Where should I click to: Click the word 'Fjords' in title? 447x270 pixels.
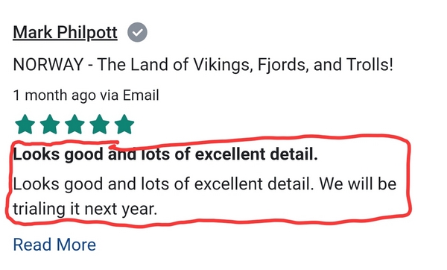(283, 65)
